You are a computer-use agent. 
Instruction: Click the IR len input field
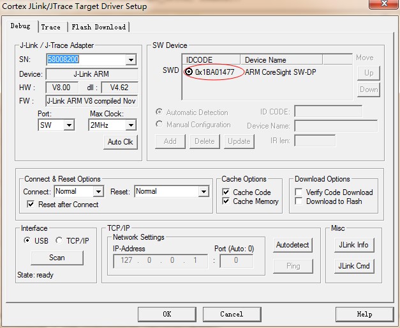click(x=315, y=141)
